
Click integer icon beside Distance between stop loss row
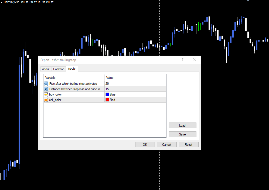(x=46, y=89)
